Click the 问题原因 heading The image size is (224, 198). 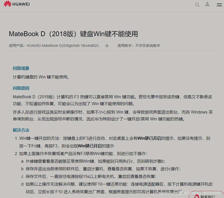[21, 88]
